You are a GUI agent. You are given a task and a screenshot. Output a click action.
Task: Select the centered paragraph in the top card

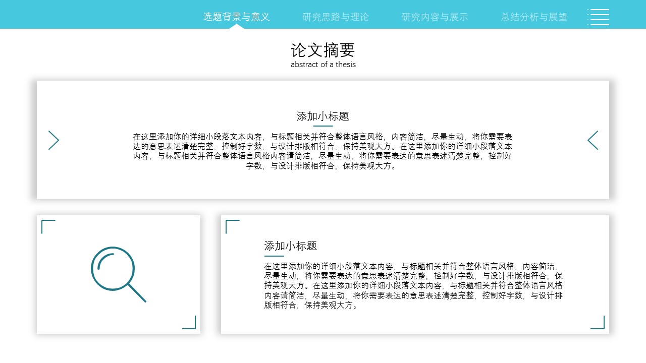323,151
